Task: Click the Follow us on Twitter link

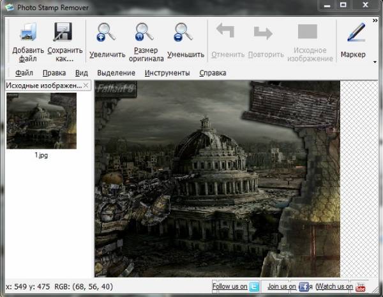Action: pos(236,287)
